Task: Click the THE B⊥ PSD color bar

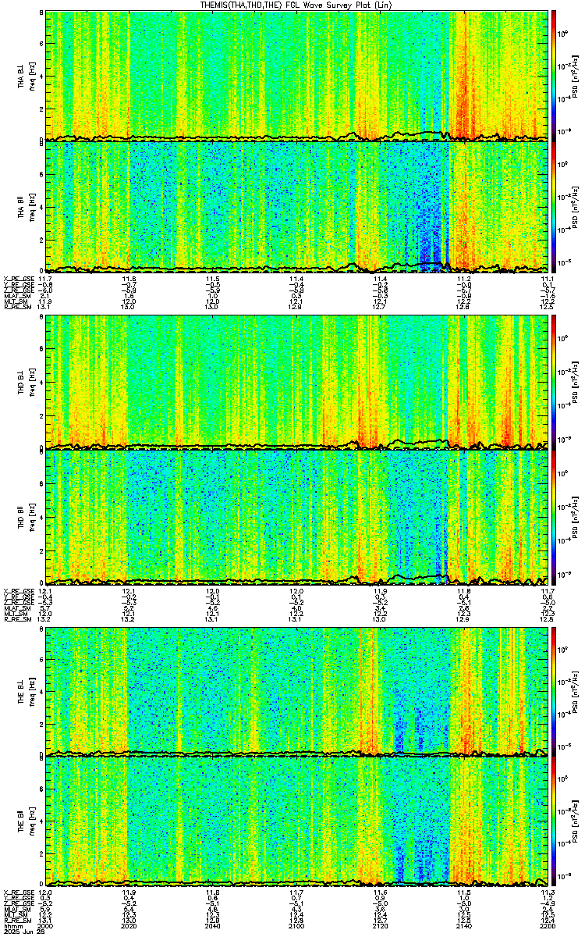Action: coord(555,692)
